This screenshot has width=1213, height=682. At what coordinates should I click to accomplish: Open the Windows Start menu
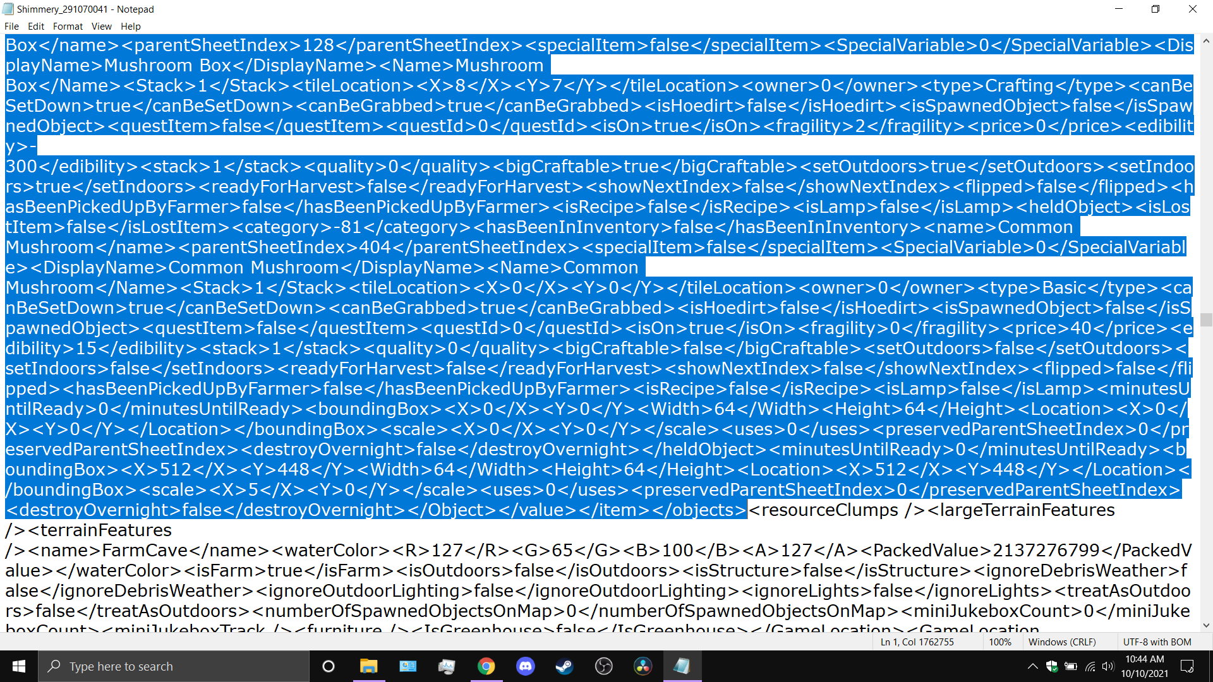coord(19,666)
